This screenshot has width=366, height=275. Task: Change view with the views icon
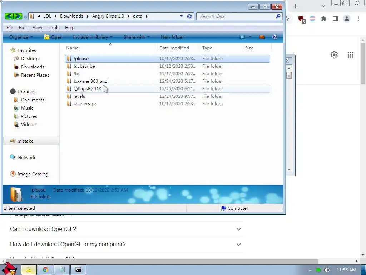tap(243, 37)
